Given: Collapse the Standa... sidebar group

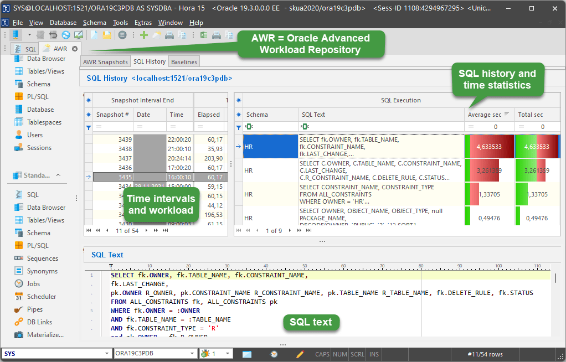Looking at the screenshot, I should [x=58, y=175].
